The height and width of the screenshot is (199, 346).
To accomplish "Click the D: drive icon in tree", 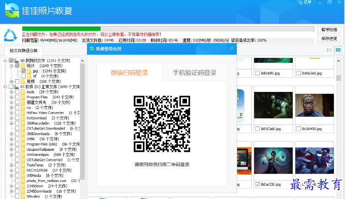I will [17, 87].
